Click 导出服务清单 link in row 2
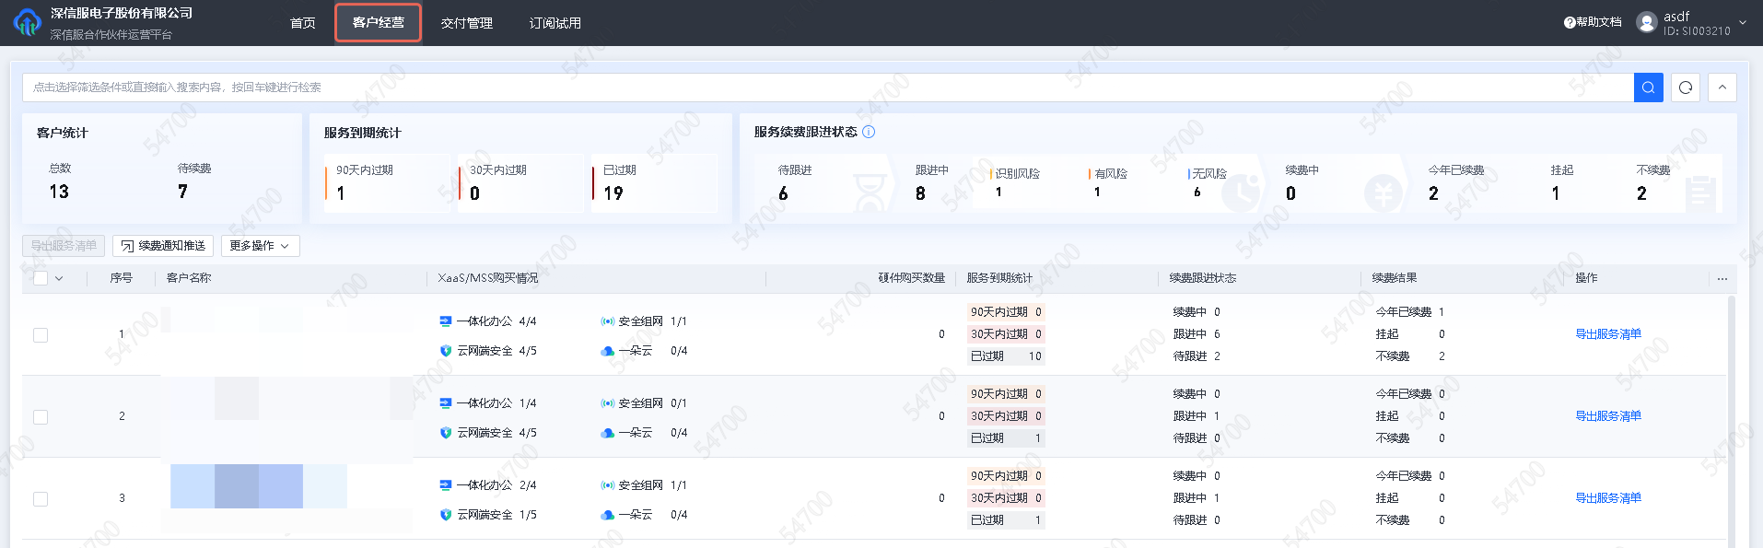1763x548 pixels. (x=1607, y=416)
